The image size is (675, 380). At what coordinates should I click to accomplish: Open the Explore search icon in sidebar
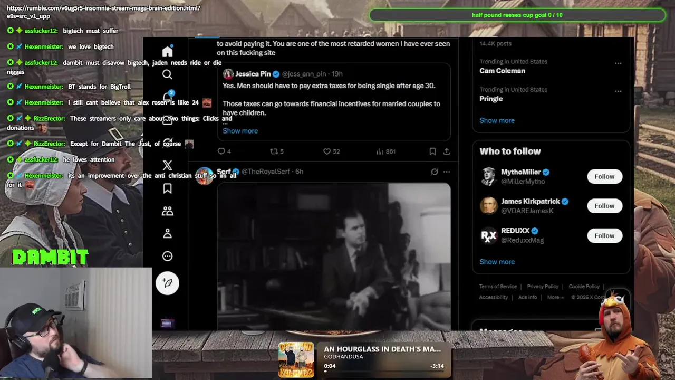(167, 74)
